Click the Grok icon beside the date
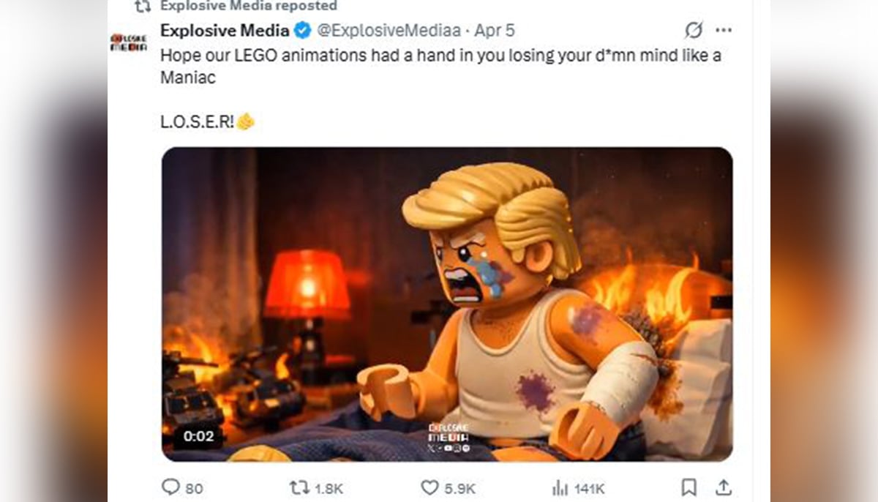878x502 pixels. pos(693,31)
